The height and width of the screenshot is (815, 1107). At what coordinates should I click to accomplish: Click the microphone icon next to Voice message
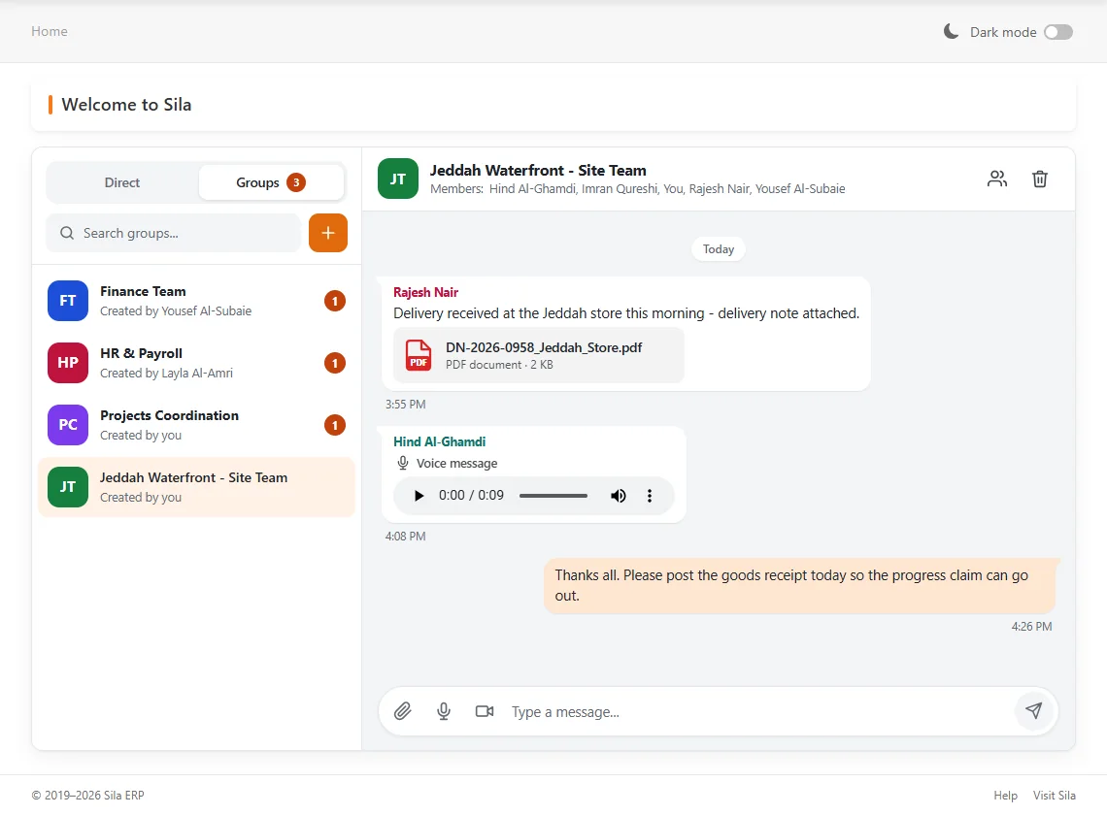coord(402,463)
